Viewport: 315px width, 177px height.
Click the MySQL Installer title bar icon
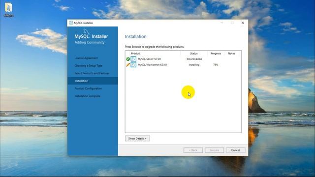71,23
